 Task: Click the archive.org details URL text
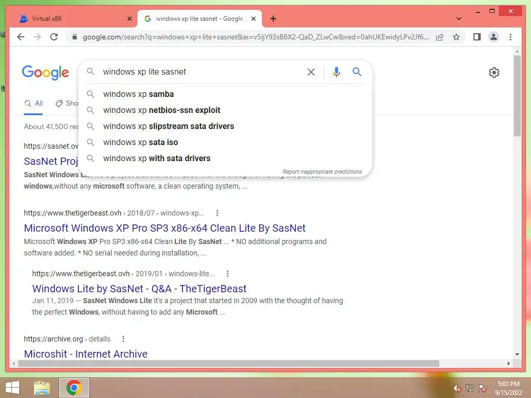tap(67, 339)
